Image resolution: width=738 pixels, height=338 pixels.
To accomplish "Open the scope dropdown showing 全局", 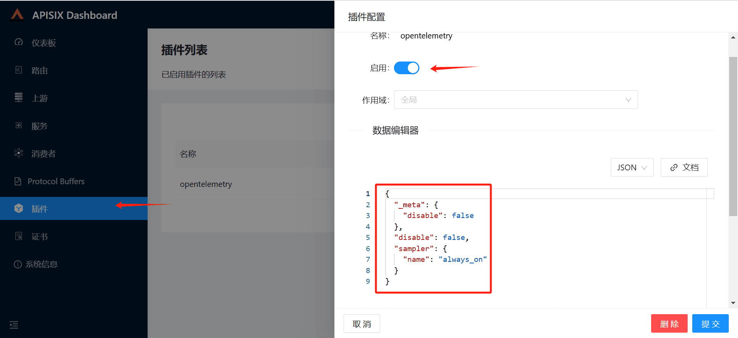I will [515, 100].
